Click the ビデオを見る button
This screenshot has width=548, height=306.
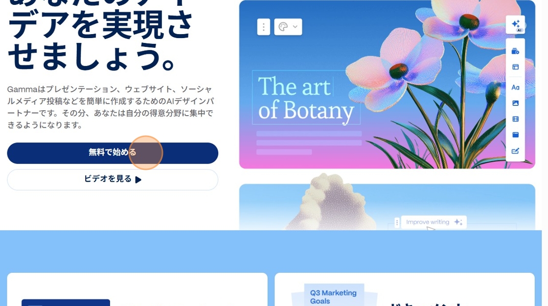pyautogui.click(x=113, y=180)
